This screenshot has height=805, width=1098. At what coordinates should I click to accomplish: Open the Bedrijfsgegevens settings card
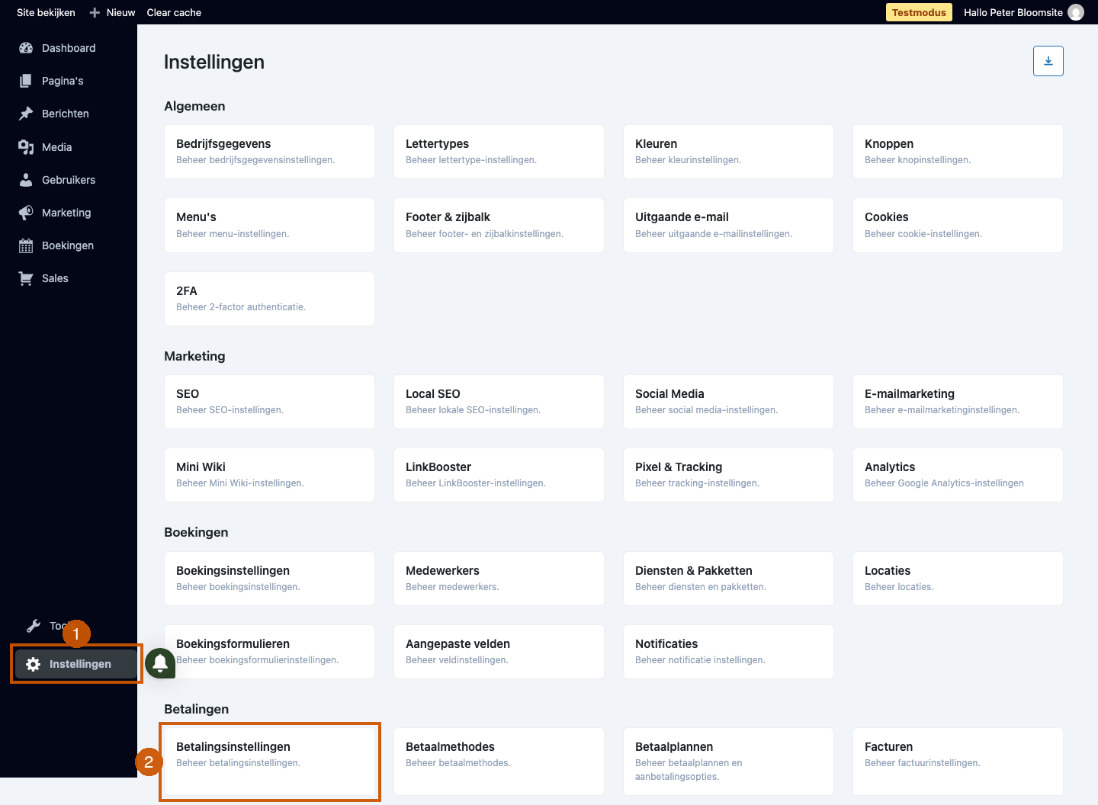pos(269,152)
